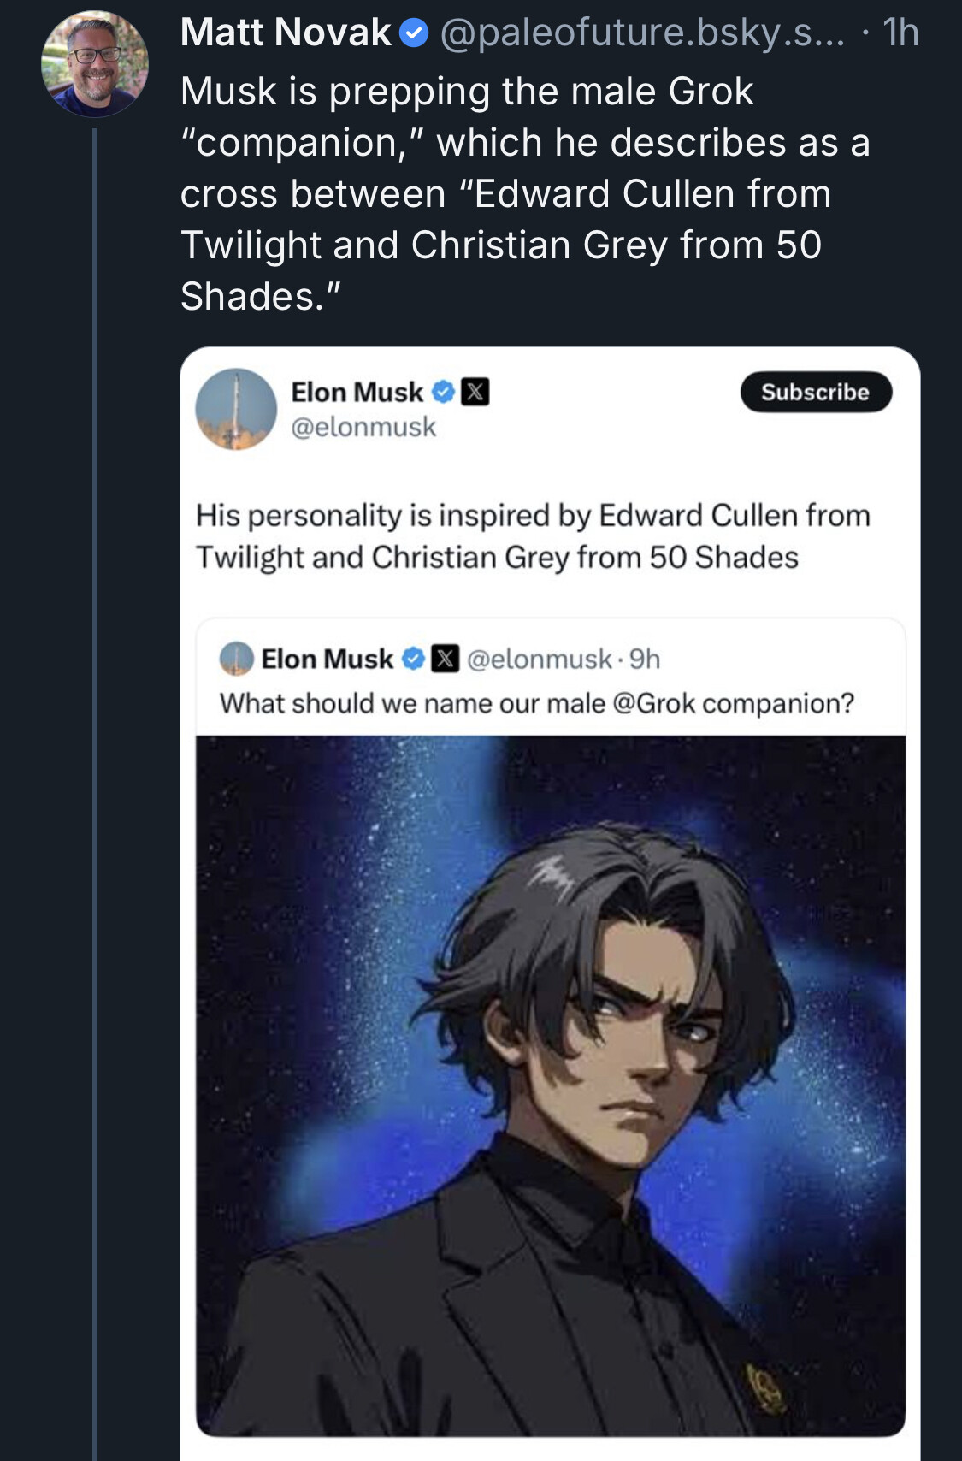Image resolution: width=962 pixels, height=1461 pixels.
Task: Click the X logo badge beside Elon Musk
Action: [x=475, y=393]
